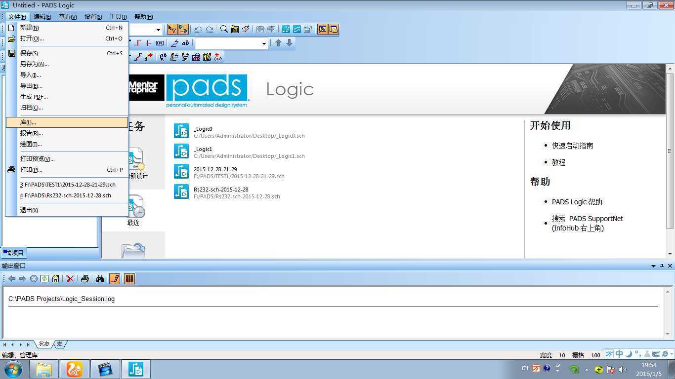Image resolution: width=675 pixels, height=379 pixels.
Task: Click the Redraw paintbrush icon
Action: click(x=246, y=29)
